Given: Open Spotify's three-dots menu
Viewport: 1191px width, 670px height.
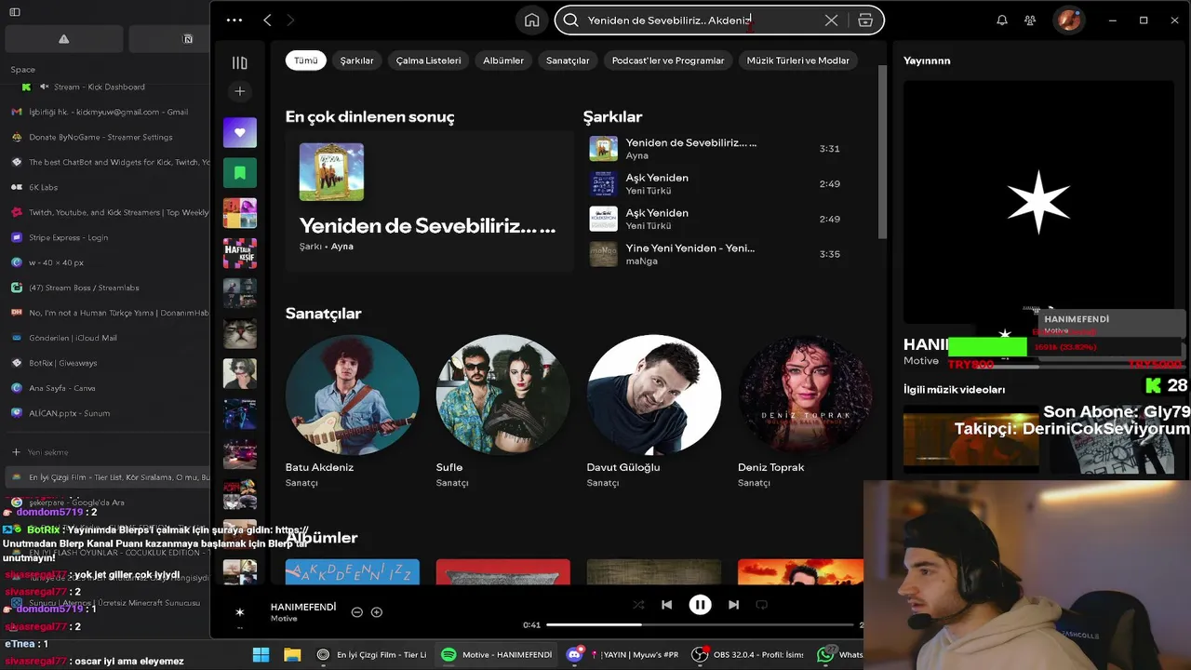Looking at the screenshot, I should [234, 20].
